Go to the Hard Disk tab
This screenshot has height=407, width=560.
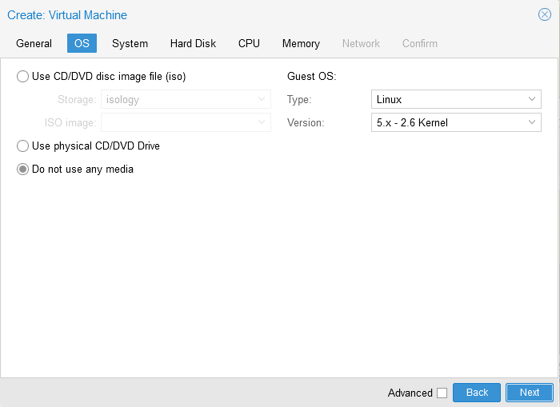(x=193, y=43)
